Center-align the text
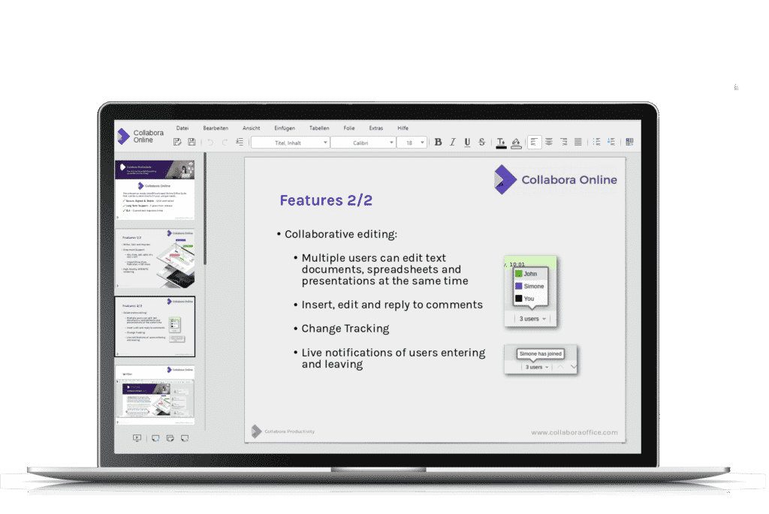This screenshot has width=769, height=514. click(549, 142)
